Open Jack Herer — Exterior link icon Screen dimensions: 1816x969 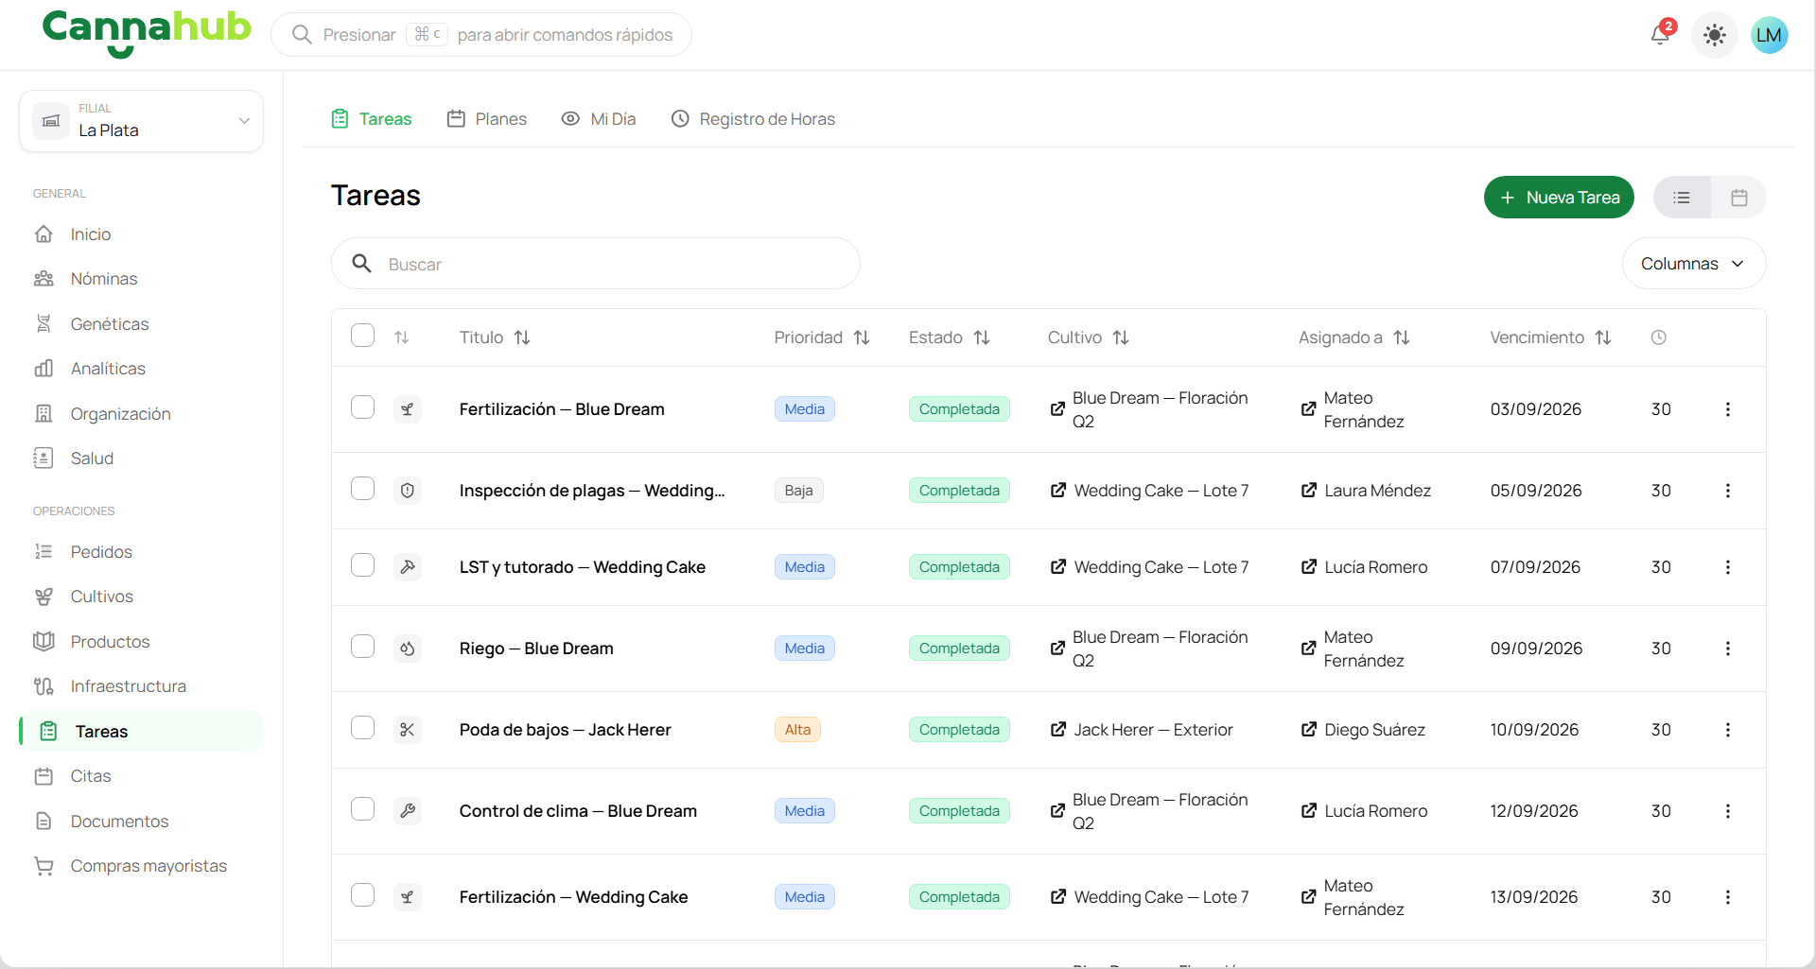click(1058, 730)
